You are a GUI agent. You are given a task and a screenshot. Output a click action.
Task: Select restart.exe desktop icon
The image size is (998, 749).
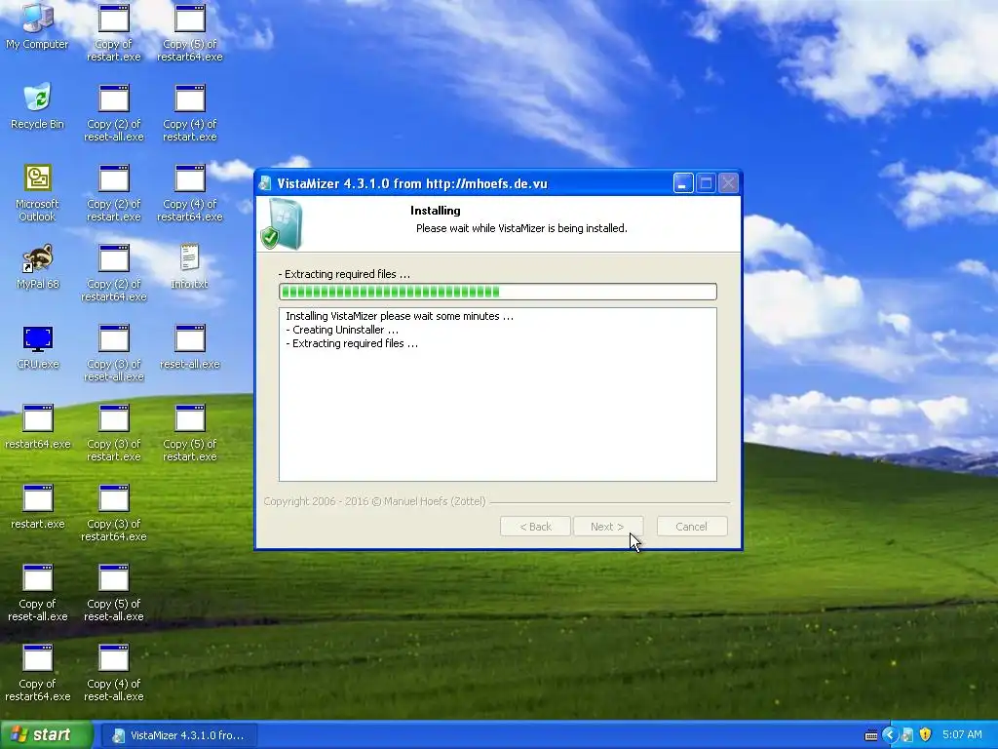click(x=38, y=507)
